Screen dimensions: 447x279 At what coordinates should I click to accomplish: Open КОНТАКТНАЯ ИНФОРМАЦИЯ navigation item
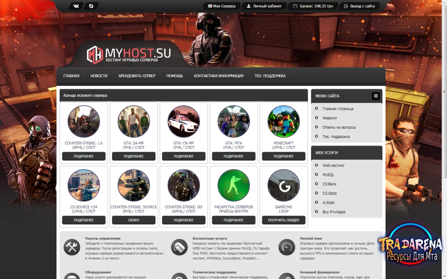point(219,76)
